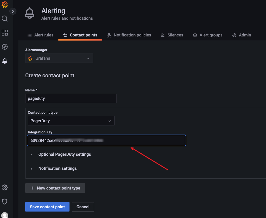Open the Dashboards grid icon
This screenshot has width=266, height=218.
5,33
